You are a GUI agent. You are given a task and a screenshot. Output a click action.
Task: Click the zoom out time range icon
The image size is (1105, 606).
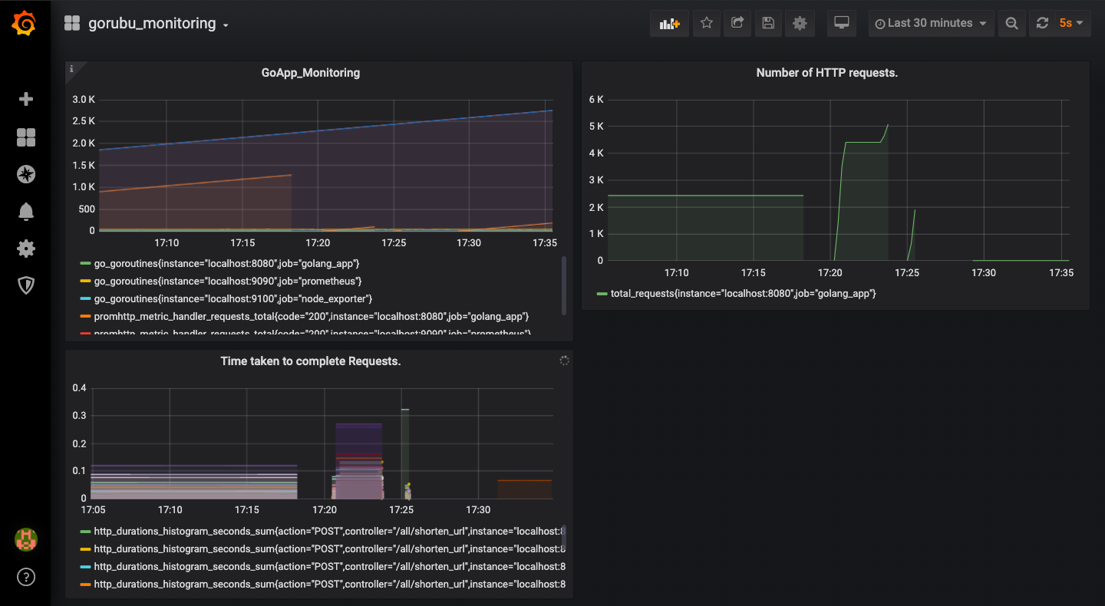coord(1012,23)
